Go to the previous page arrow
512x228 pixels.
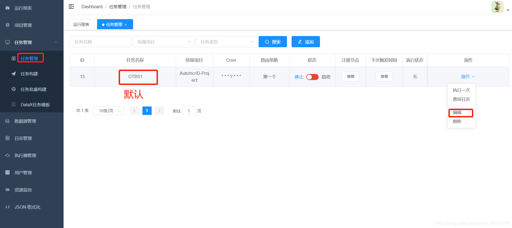[x=135, y=111]
